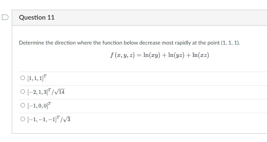The height and width of the screenshot is (142, 267).
Task: Click the Question 11 heading
Action: tap(37, 17)
